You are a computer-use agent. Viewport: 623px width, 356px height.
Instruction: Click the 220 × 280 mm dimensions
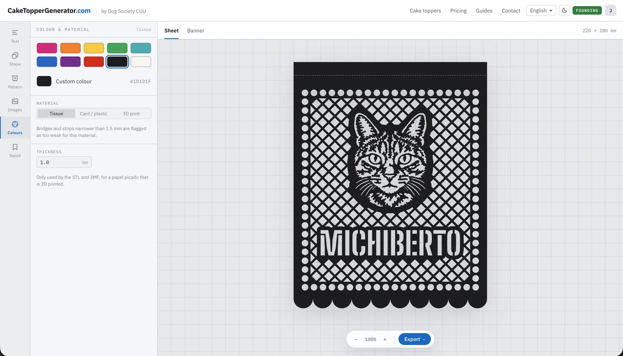click(x=599, y=31)
